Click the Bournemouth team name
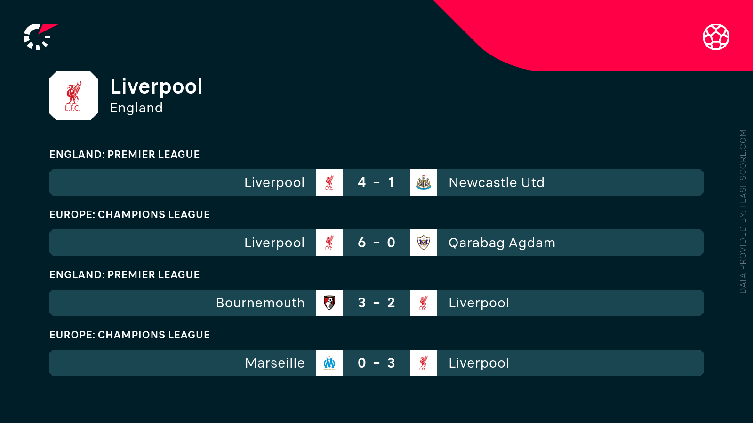Screen dimensions: 753x423 coord(260,303)
